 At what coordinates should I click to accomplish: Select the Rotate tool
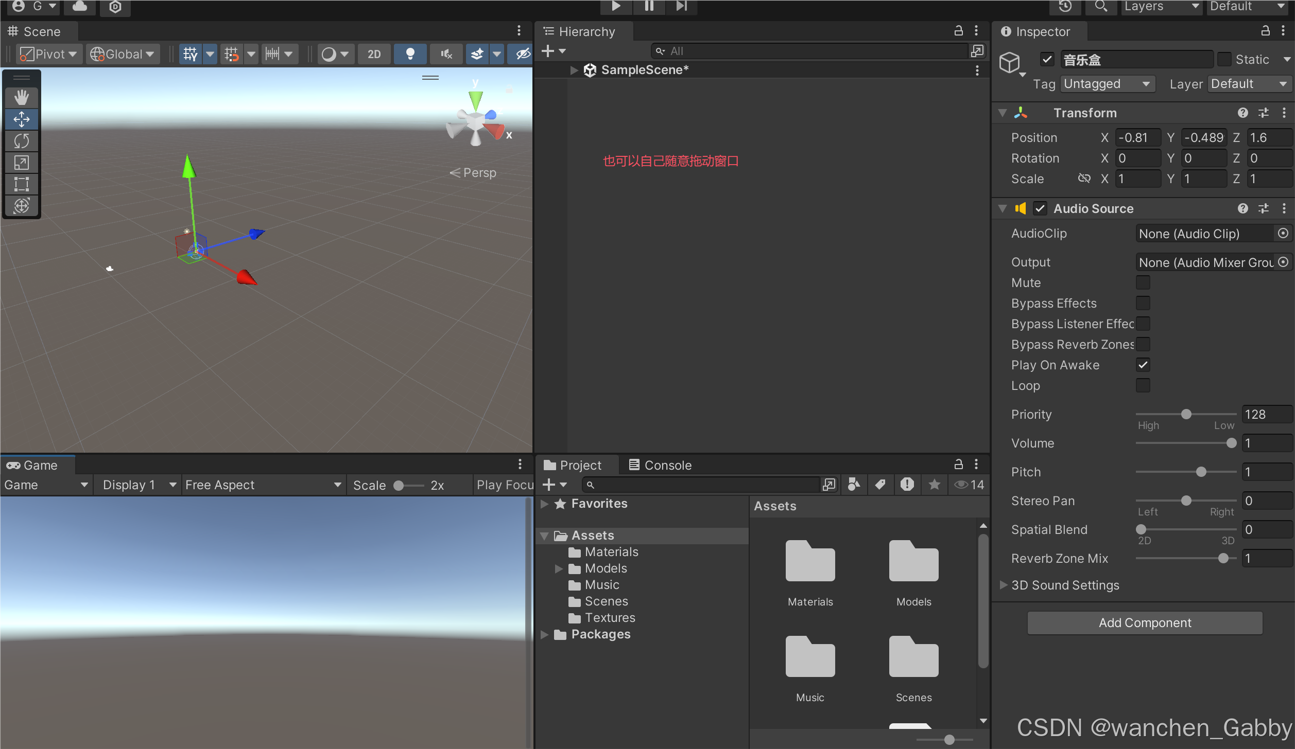pyautogui.click(x=21, y=140)
